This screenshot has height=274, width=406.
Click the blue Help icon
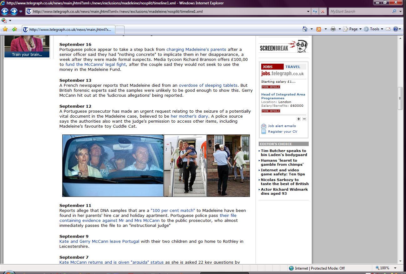click(x=395, y=29)
